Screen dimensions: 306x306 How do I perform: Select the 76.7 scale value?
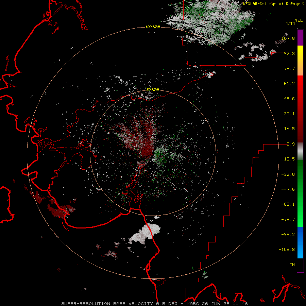(x=289, y=68)
